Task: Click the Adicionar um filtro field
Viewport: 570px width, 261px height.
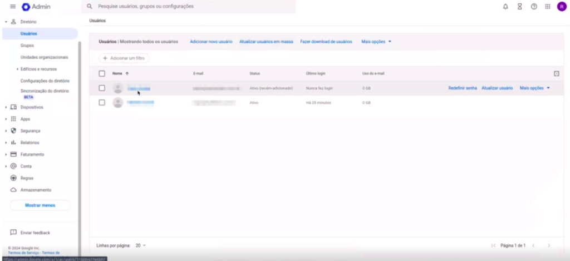Action: point(124,58)
